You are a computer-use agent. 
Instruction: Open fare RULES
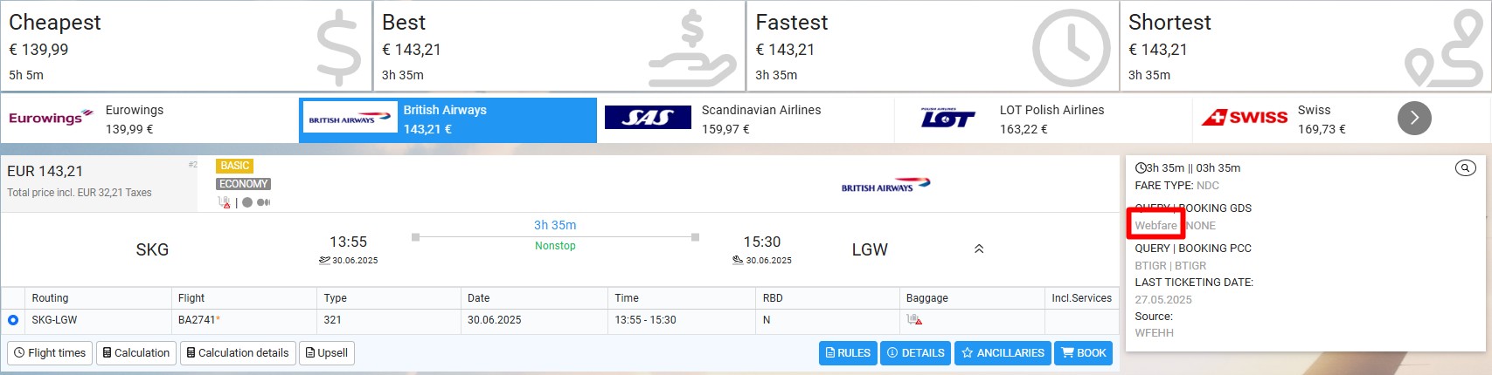(x=848, y=353)
